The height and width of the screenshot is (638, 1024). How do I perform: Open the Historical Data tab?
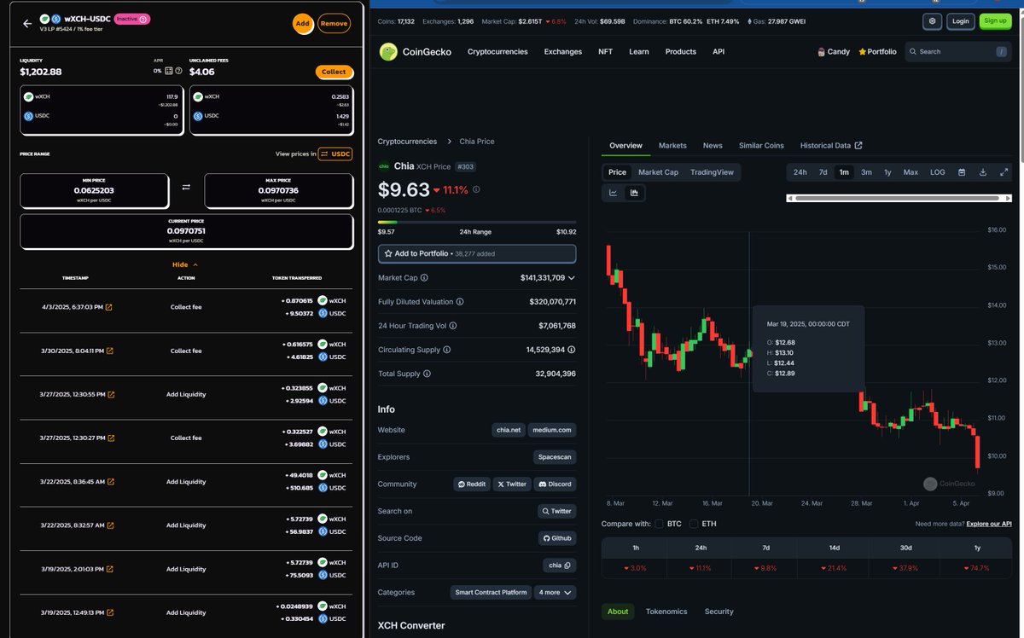coord(831,146)
